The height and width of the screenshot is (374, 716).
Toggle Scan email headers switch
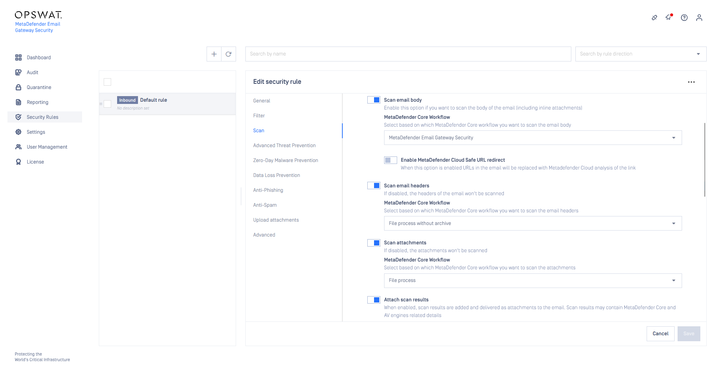[374, 186]
